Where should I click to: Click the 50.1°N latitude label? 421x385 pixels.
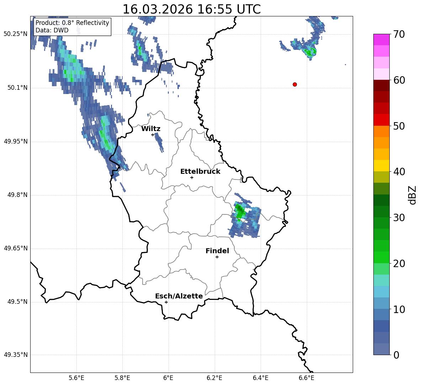click(17, 88)
